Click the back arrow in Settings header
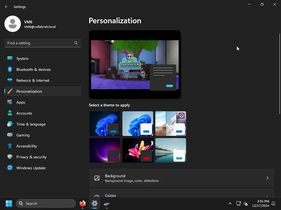The width and height of the screenshot is (281, 210). coord(7,7)
